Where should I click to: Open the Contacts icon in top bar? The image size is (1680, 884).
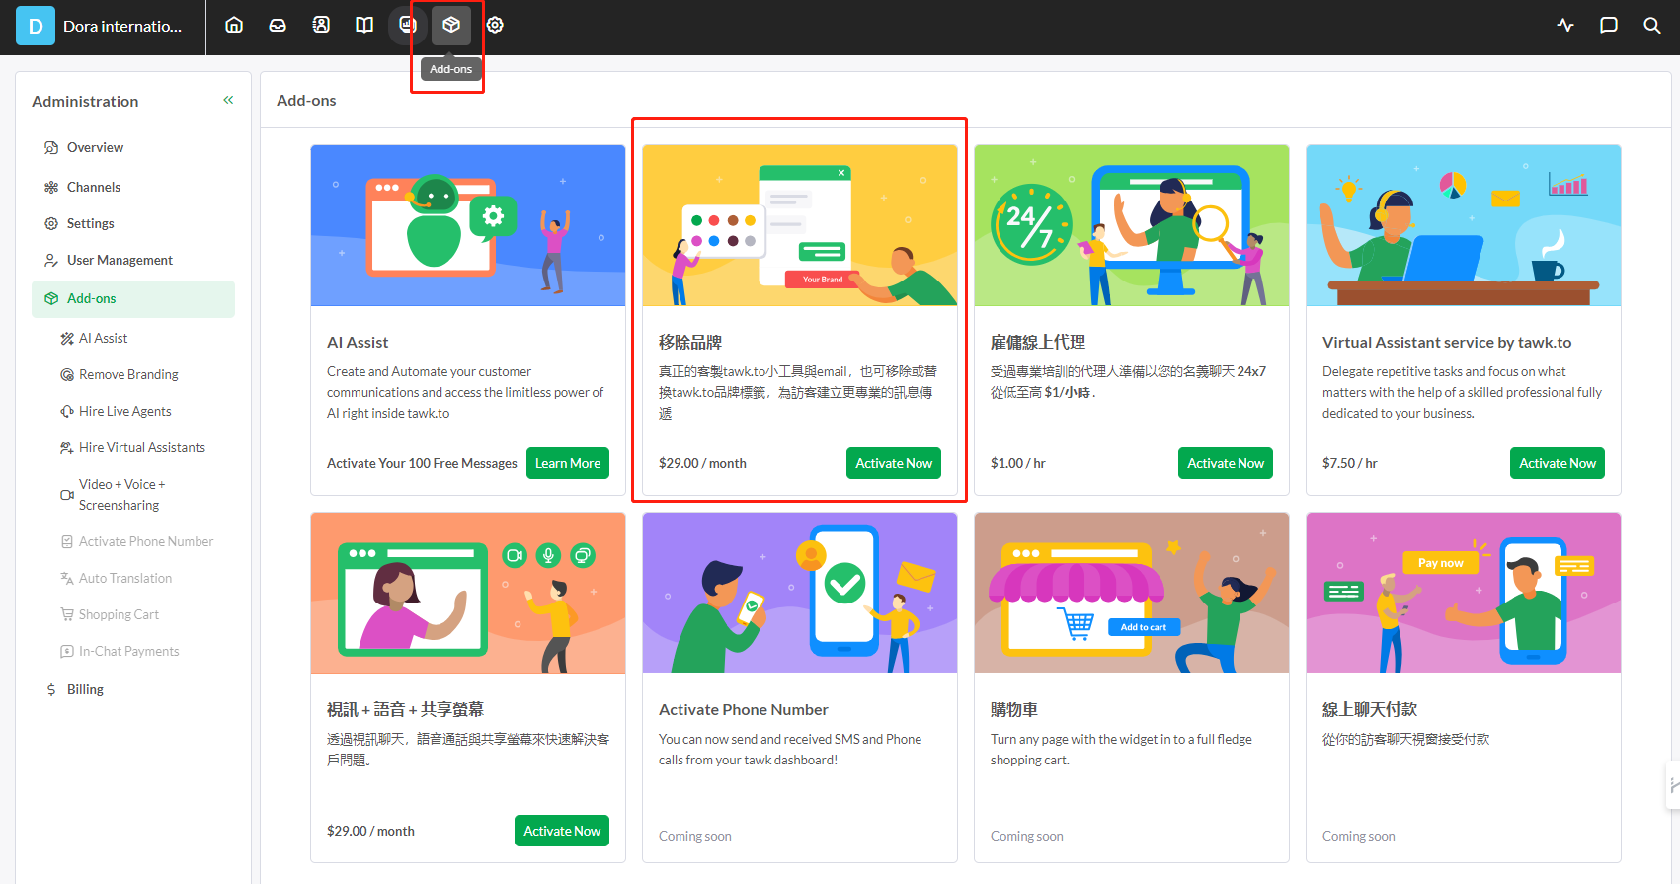[x=321, y=25]
